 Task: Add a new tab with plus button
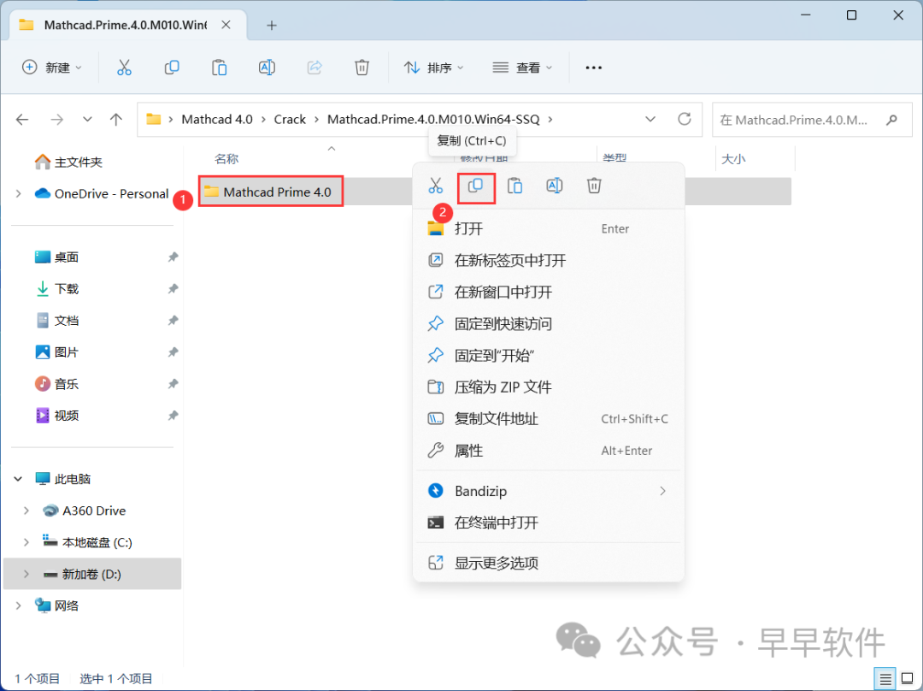click(272, 26)
